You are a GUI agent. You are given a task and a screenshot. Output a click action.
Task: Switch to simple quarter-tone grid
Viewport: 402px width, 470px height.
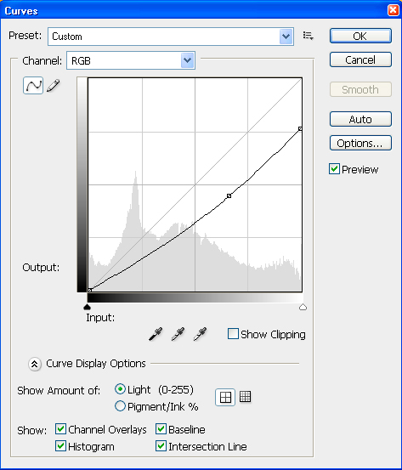pyautogui.click(x=225, y=398)
